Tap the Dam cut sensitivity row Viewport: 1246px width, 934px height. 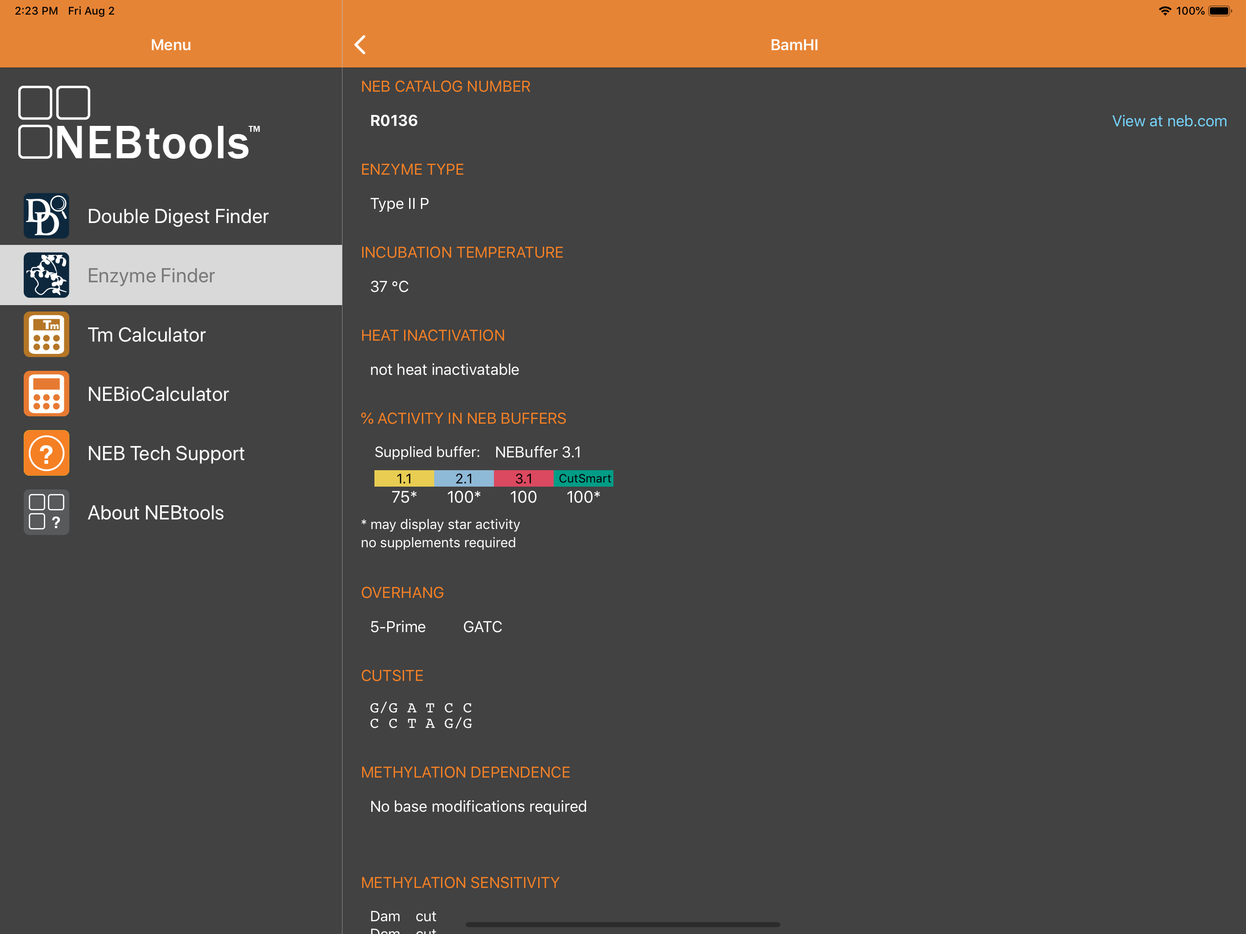[403, 916]
